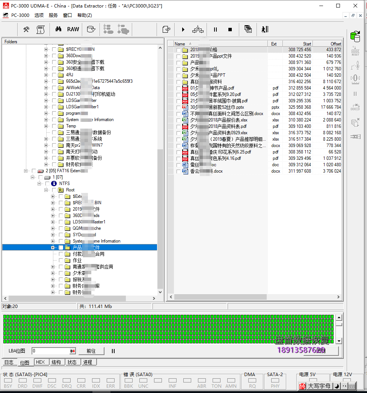Expand the 4RJ folder node
Viewport: 367px width, 393px height.
click(46, 75)
